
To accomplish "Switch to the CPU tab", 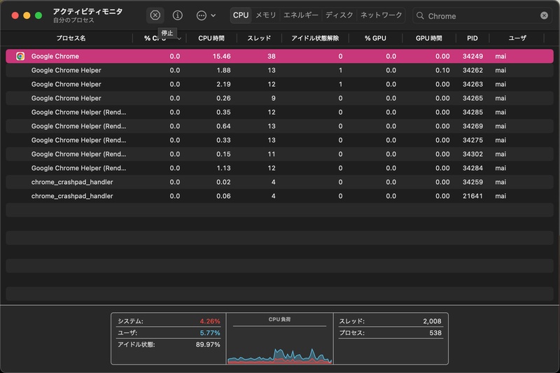I will (241, 15).
